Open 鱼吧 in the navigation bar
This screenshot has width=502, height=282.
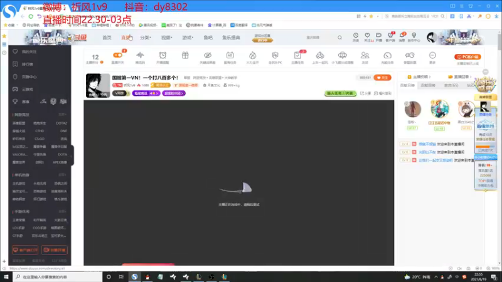point(208,38)
